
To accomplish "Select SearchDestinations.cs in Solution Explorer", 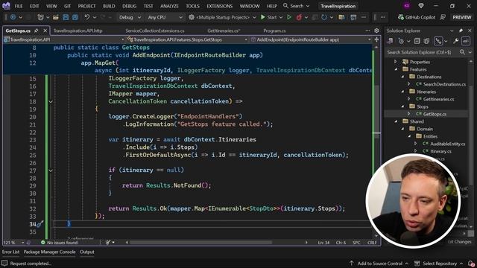I will (444, 84).
